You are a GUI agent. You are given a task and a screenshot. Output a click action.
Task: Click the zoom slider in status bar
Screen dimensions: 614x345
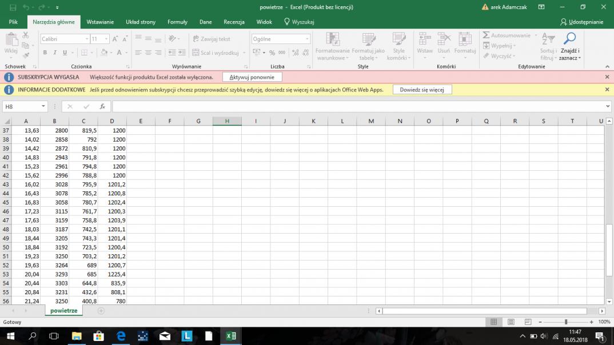(565, 322)
